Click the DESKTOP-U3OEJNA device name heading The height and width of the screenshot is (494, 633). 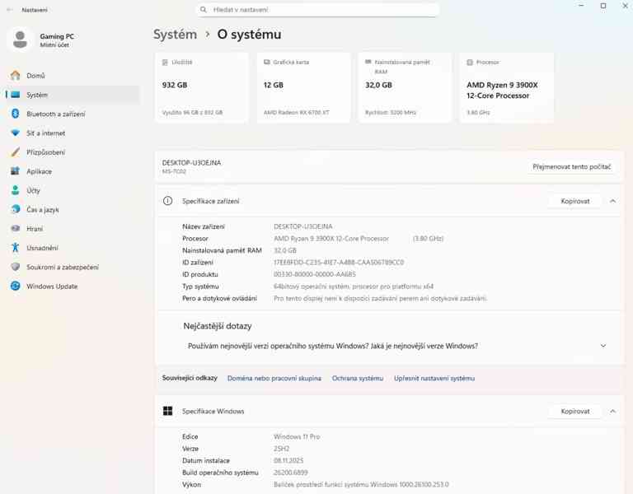(x=191, y=162)
